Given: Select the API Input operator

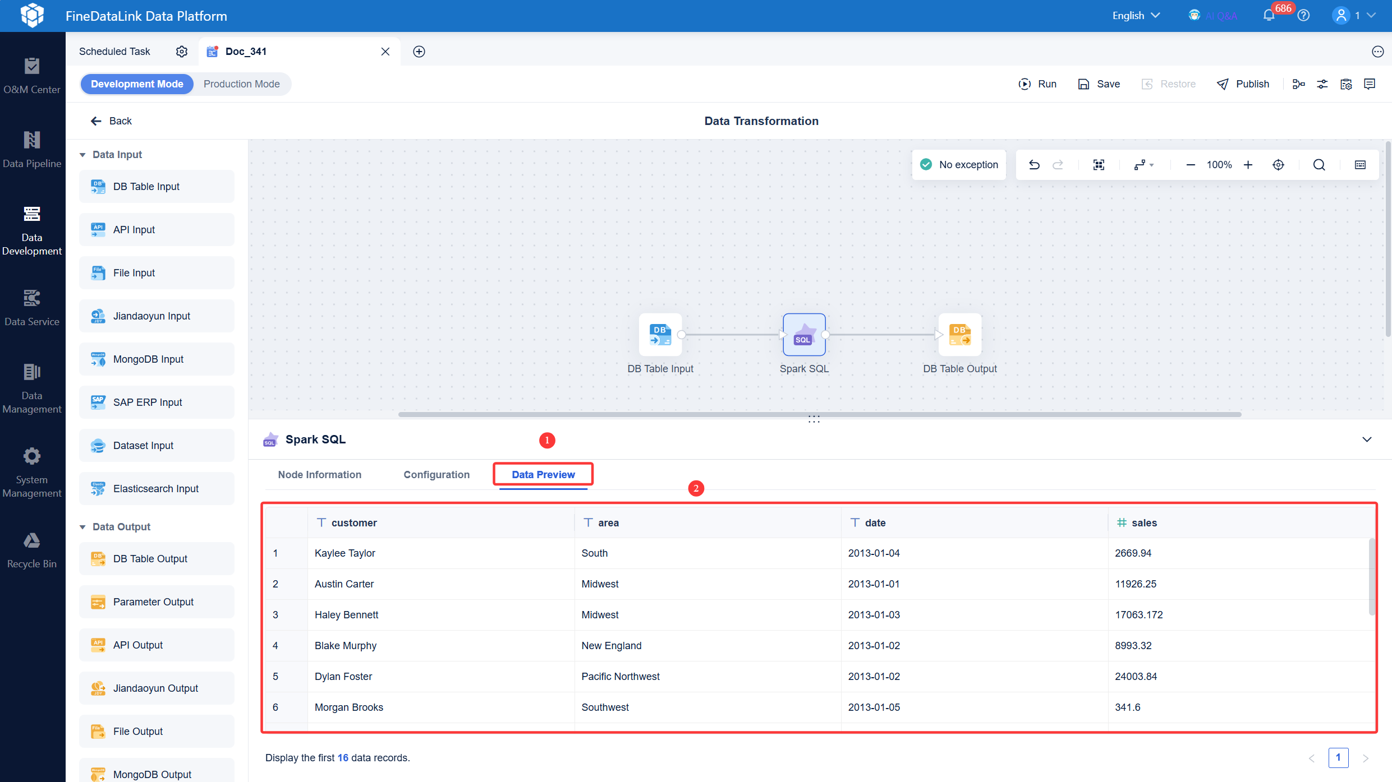Looking at the screenshot, I should (x=157, y=230).
